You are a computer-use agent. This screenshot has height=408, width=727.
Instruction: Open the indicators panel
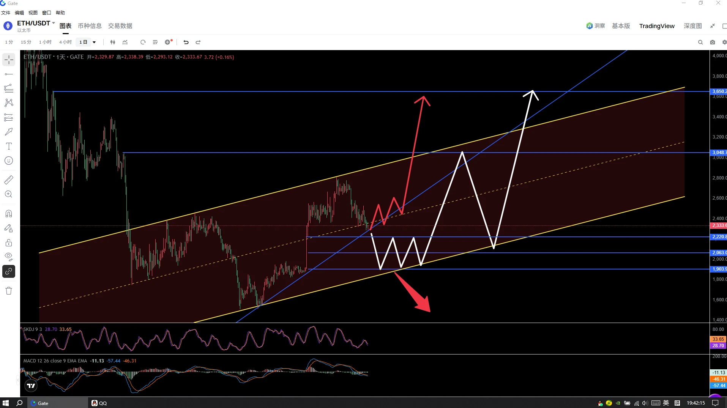click(x=125, y=42)
